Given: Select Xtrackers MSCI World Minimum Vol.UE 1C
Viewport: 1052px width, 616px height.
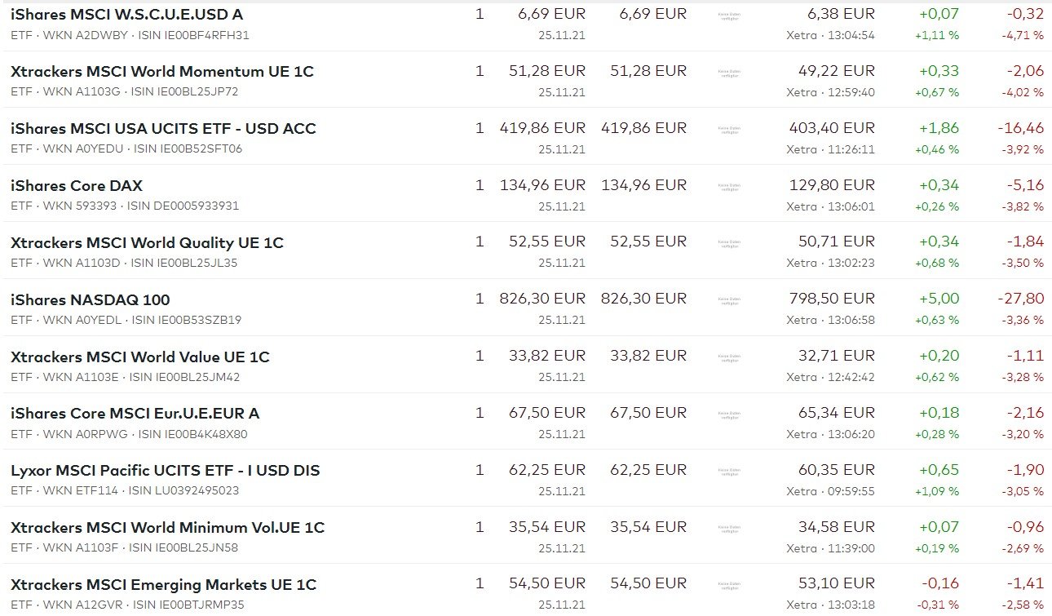Looking at the screenshot, I should click(167, 528).
